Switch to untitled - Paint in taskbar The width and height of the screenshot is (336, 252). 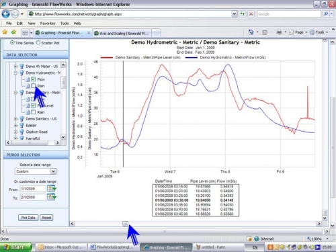[x=219, y=247]
